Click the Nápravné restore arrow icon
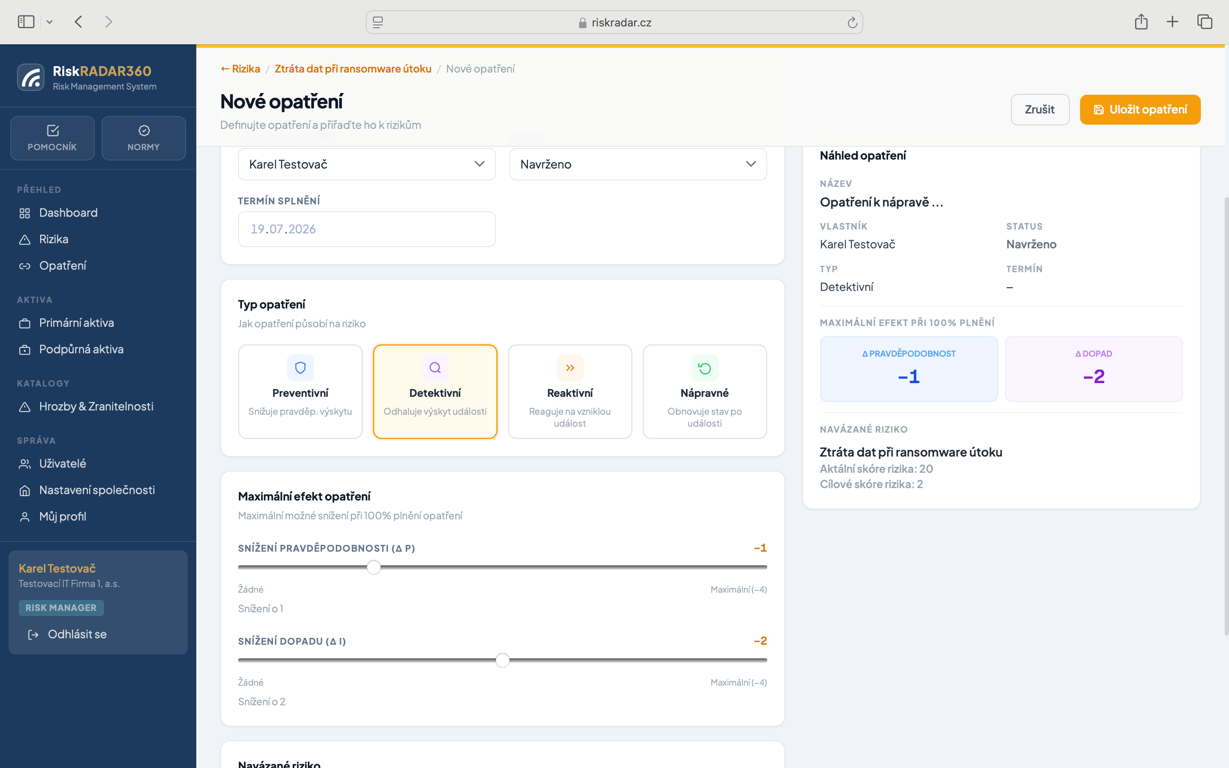Screen dimensions: 1229x768 click(x=705, y=368)
